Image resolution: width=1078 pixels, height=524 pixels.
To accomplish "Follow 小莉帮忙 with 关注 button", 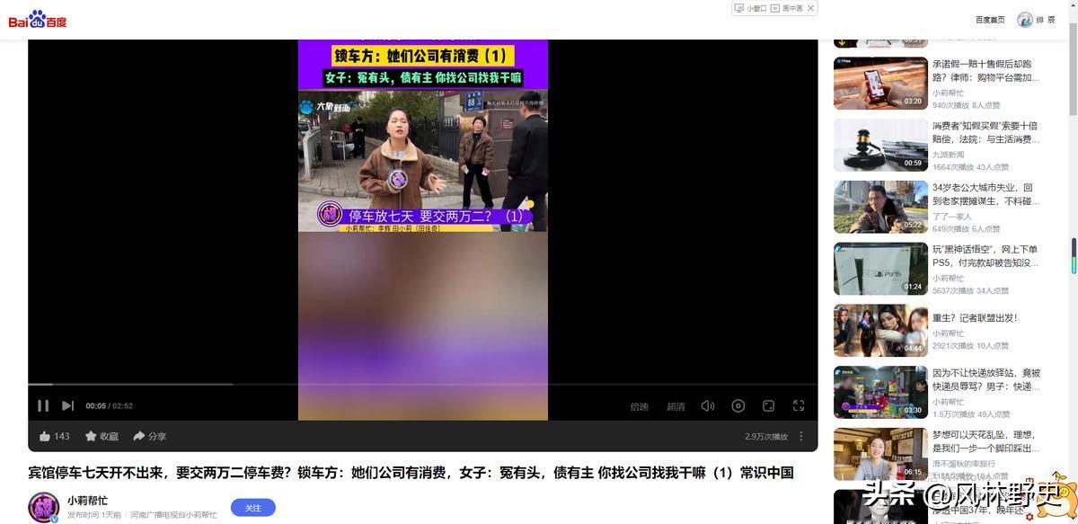I will (253, 508).
